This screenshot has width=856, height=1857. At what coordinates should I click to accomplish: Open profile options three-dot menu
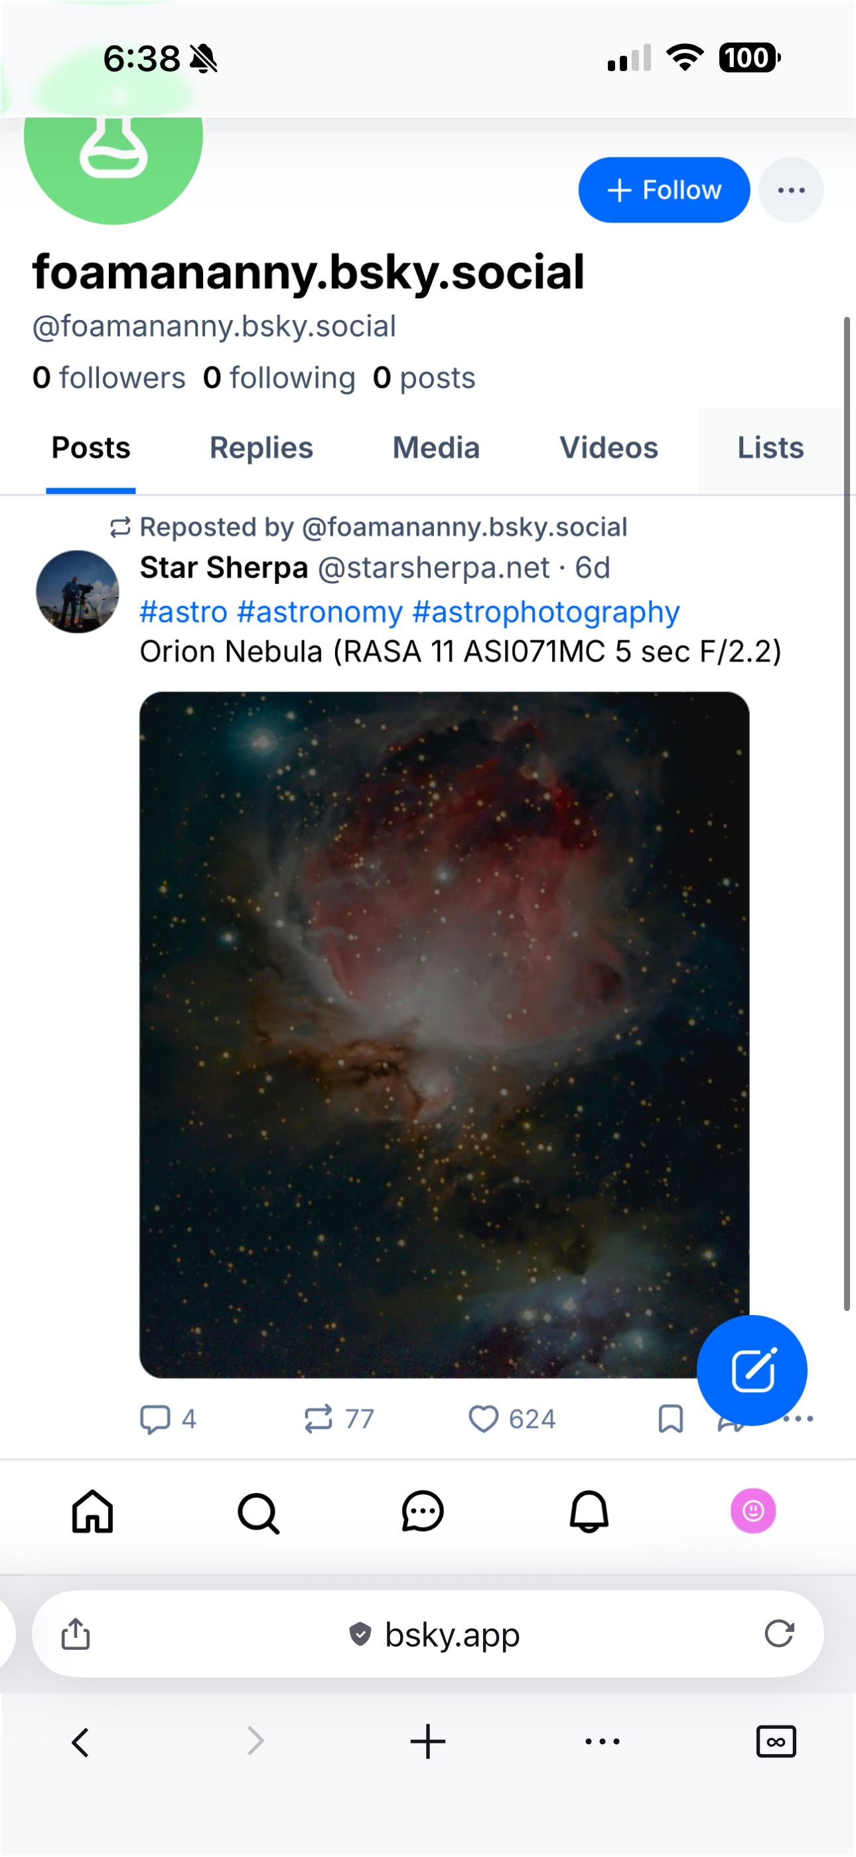(790, 191)
